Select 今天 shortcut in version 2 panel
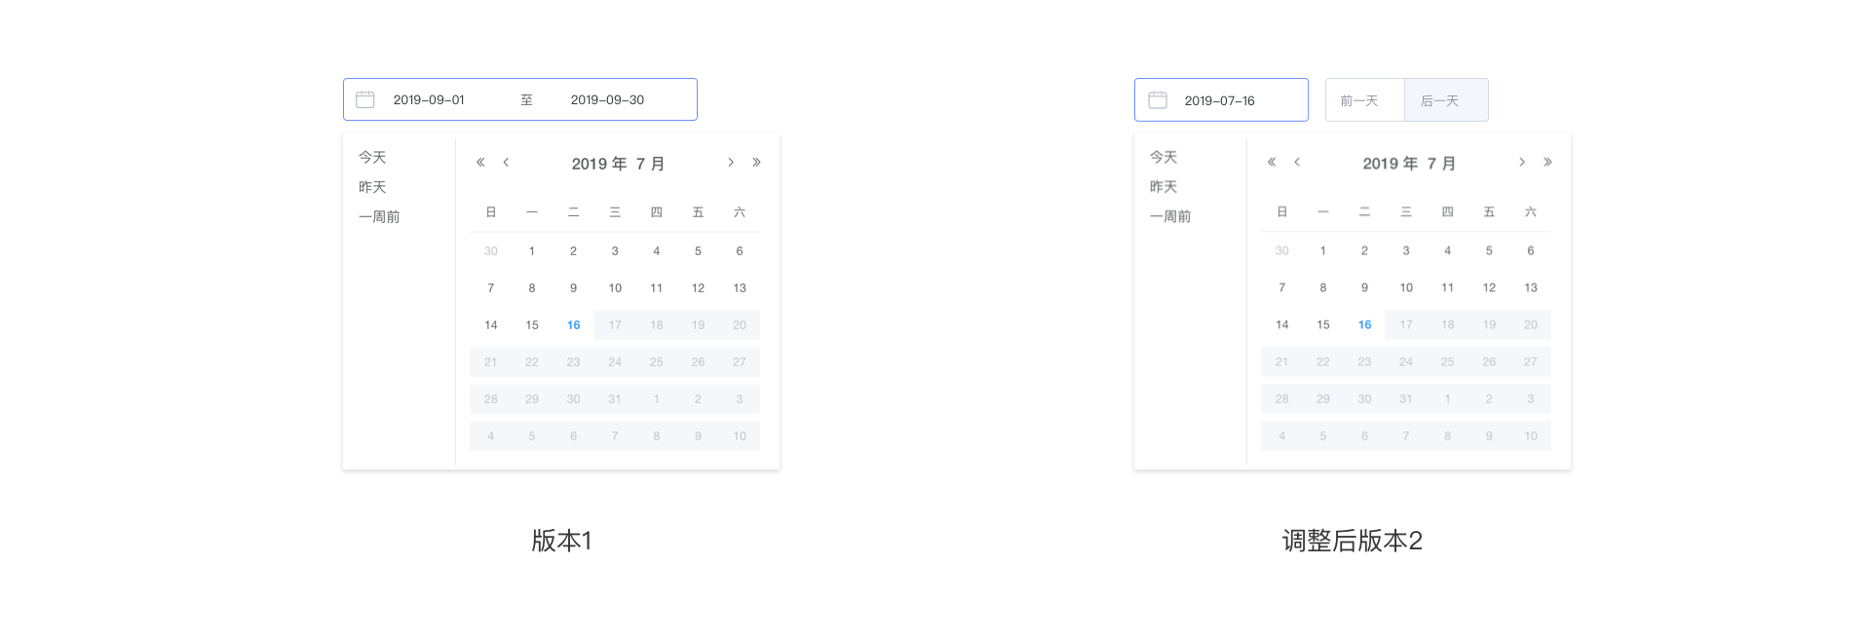The height and width of the screenshot is (639, 1871). click(x=1164, y=157)
